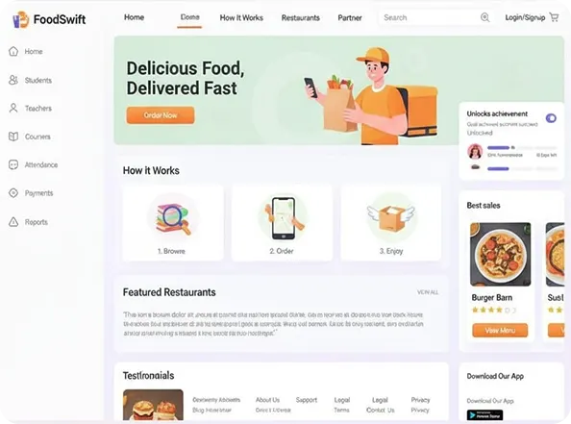Open the How It Works nav tab
This screenshot has height=424, width=571.
coord(241,18)
